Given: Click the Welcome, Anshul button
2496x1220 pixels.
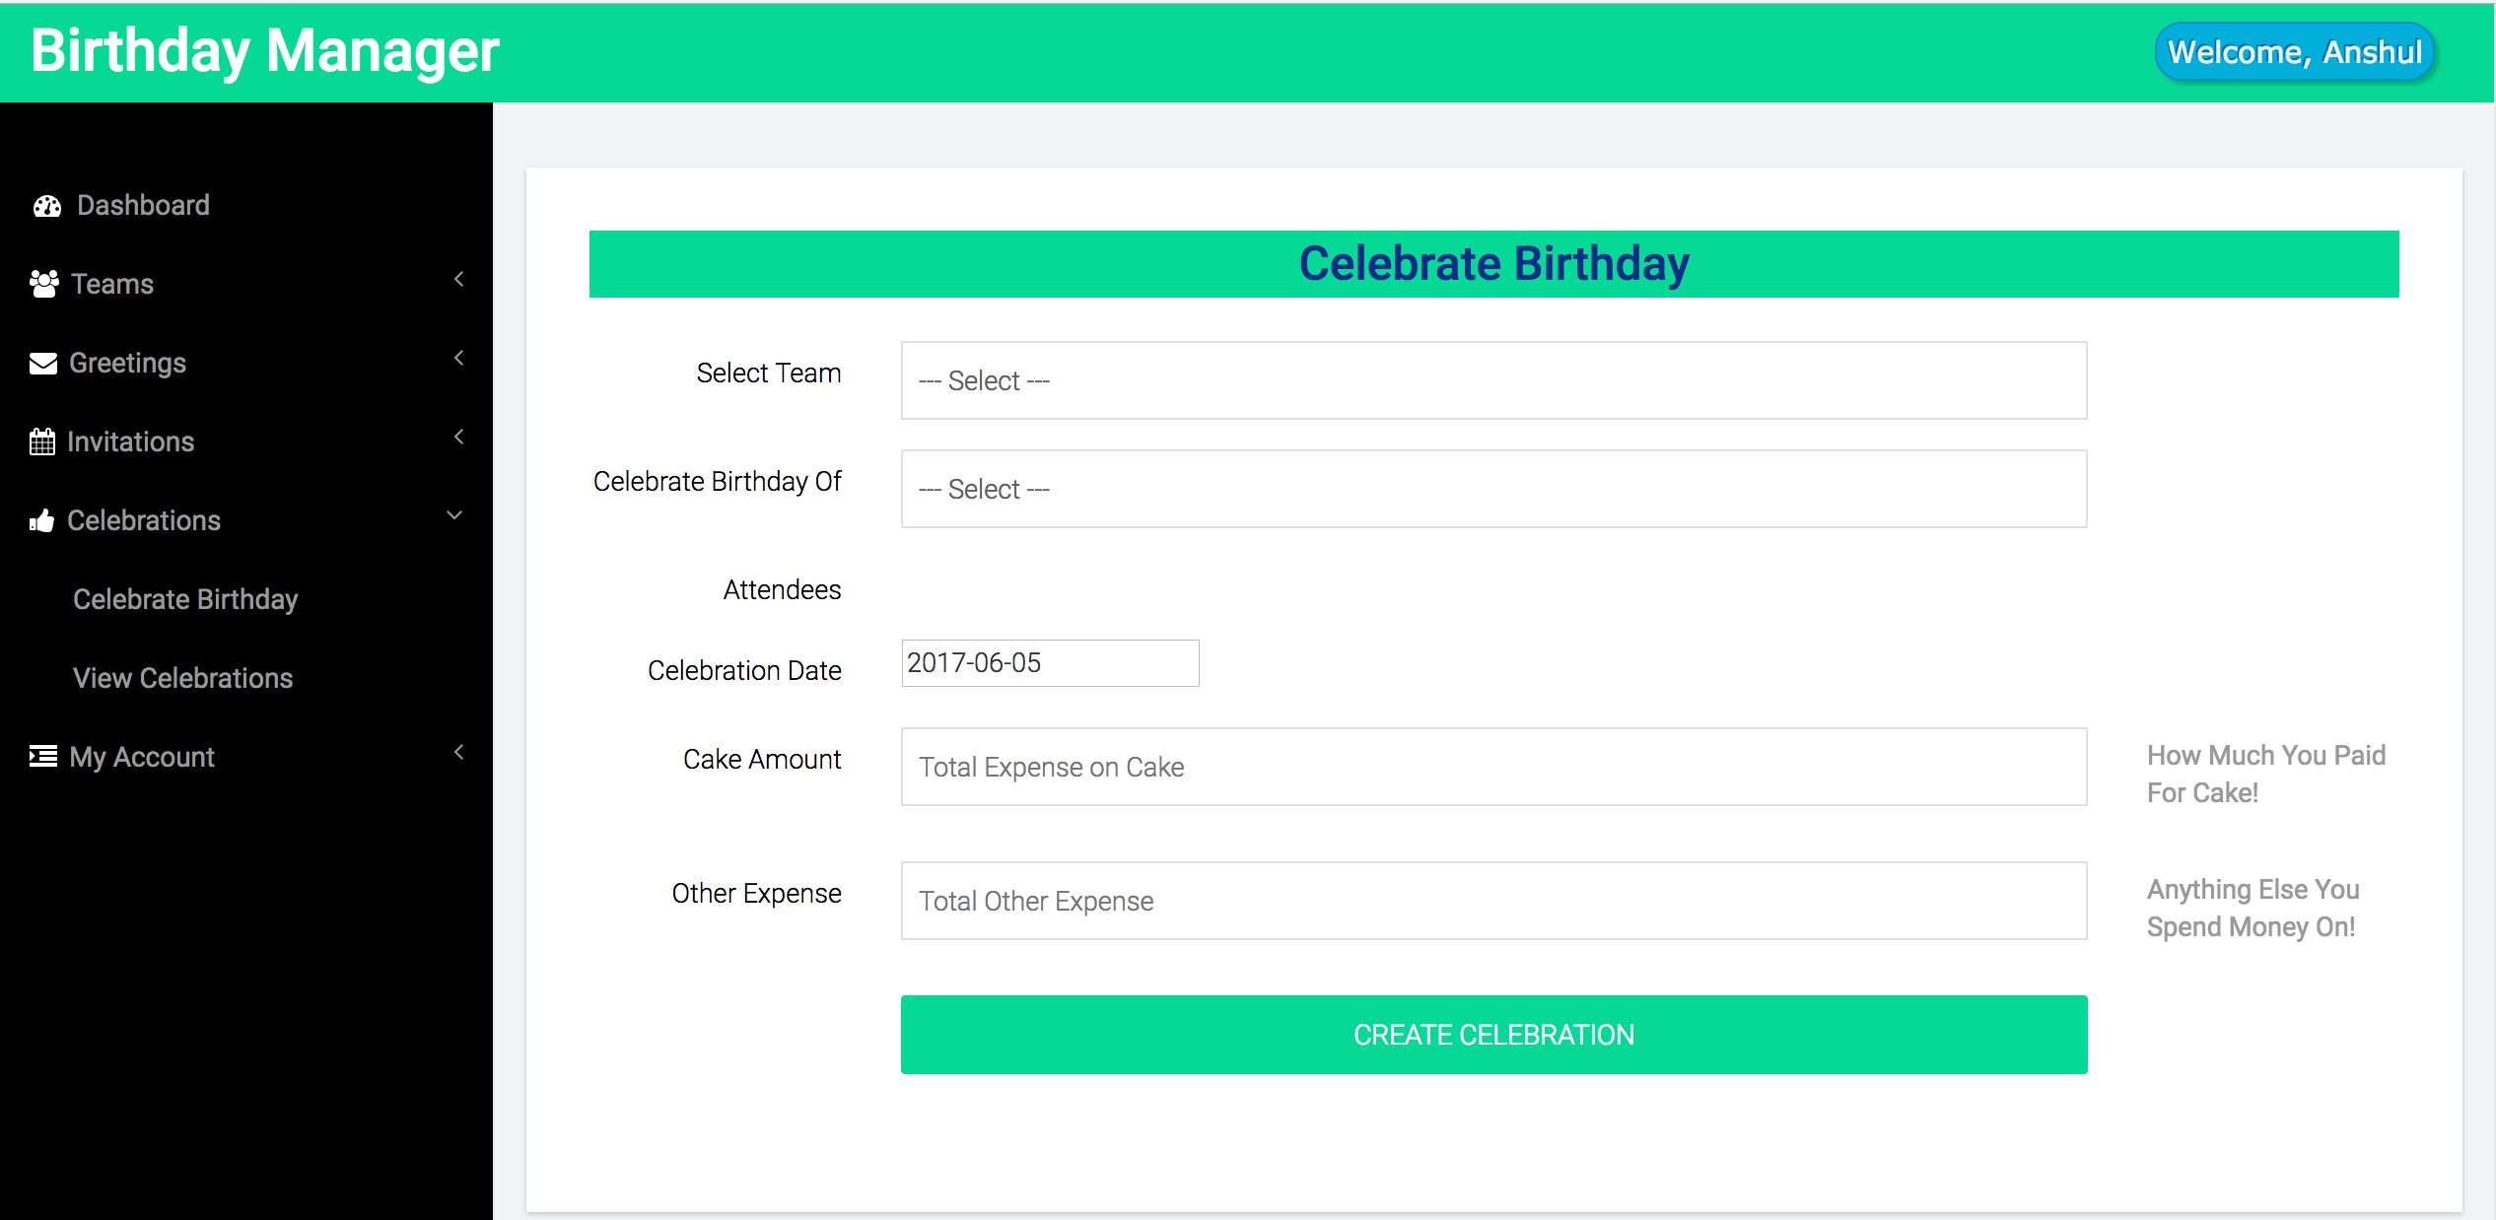Looking at the screenshot, I should point(2293,51).
